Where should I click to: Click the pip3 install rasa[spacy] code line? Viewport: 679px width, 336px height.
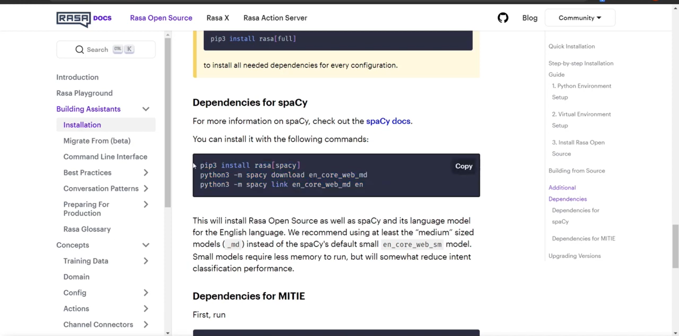click(x=250, y=165)
